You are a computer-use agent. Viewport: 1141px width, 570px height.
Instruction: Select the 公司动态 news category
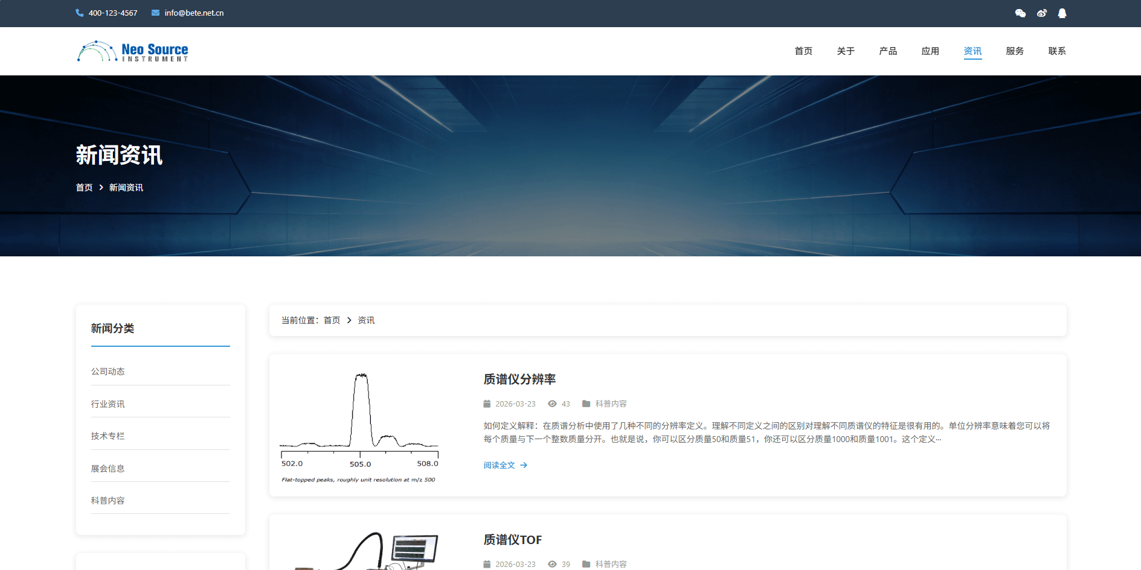coord(108,372)
